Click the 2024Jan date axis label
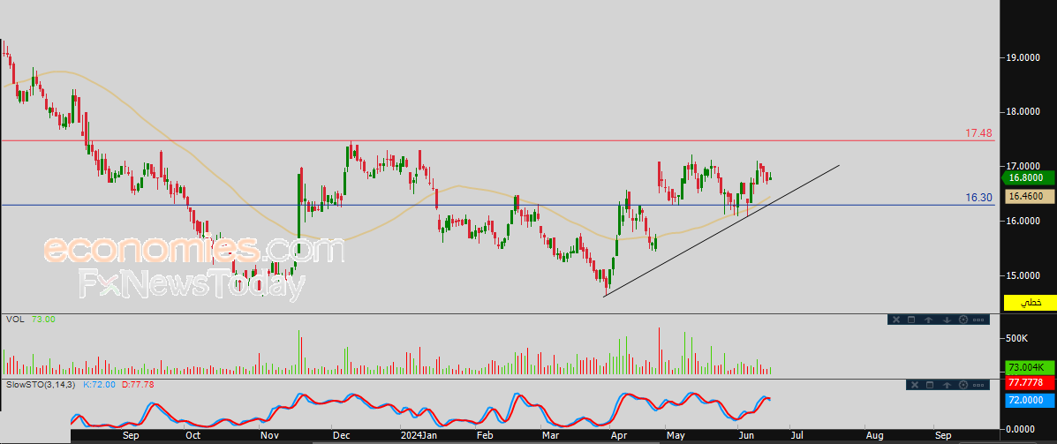1057x444 pixels. click(418, 435)
